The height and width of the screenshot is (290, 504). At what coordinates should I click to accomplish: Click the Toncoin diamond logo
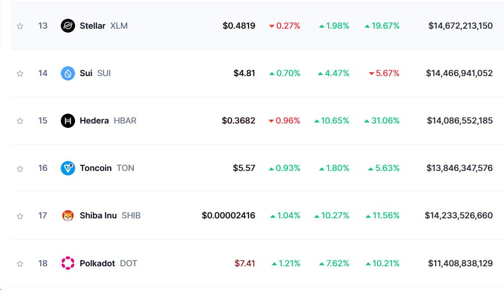(68, 168)
